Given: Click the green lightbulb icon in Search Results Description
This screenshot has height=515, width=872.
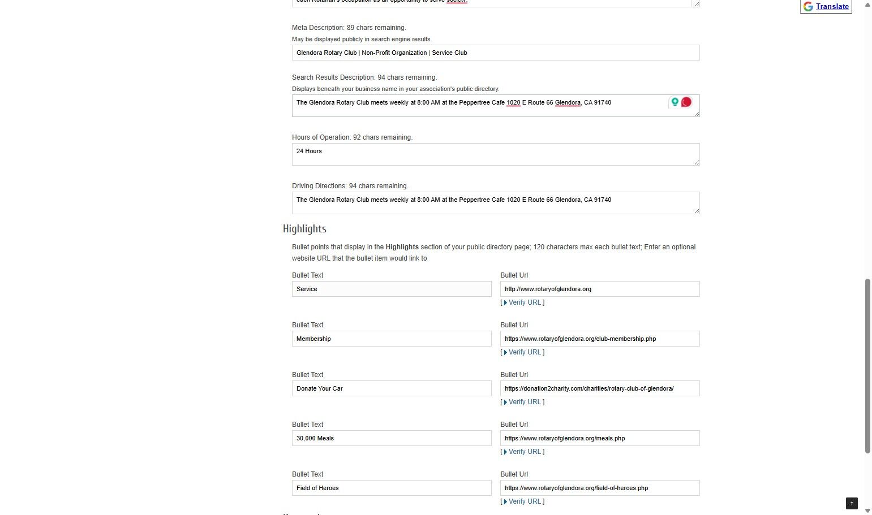Looking at the screenshot, I should [675, 102].
